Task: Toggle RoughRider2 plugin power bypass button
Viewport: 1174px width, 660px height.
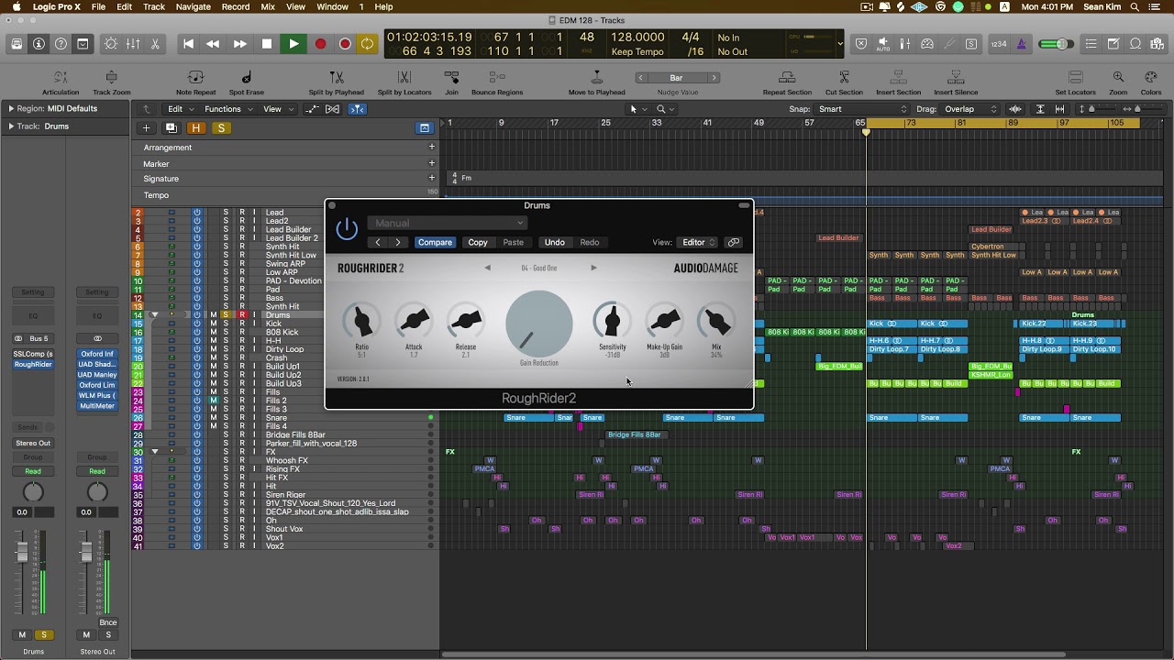Action: coord(347,229)
